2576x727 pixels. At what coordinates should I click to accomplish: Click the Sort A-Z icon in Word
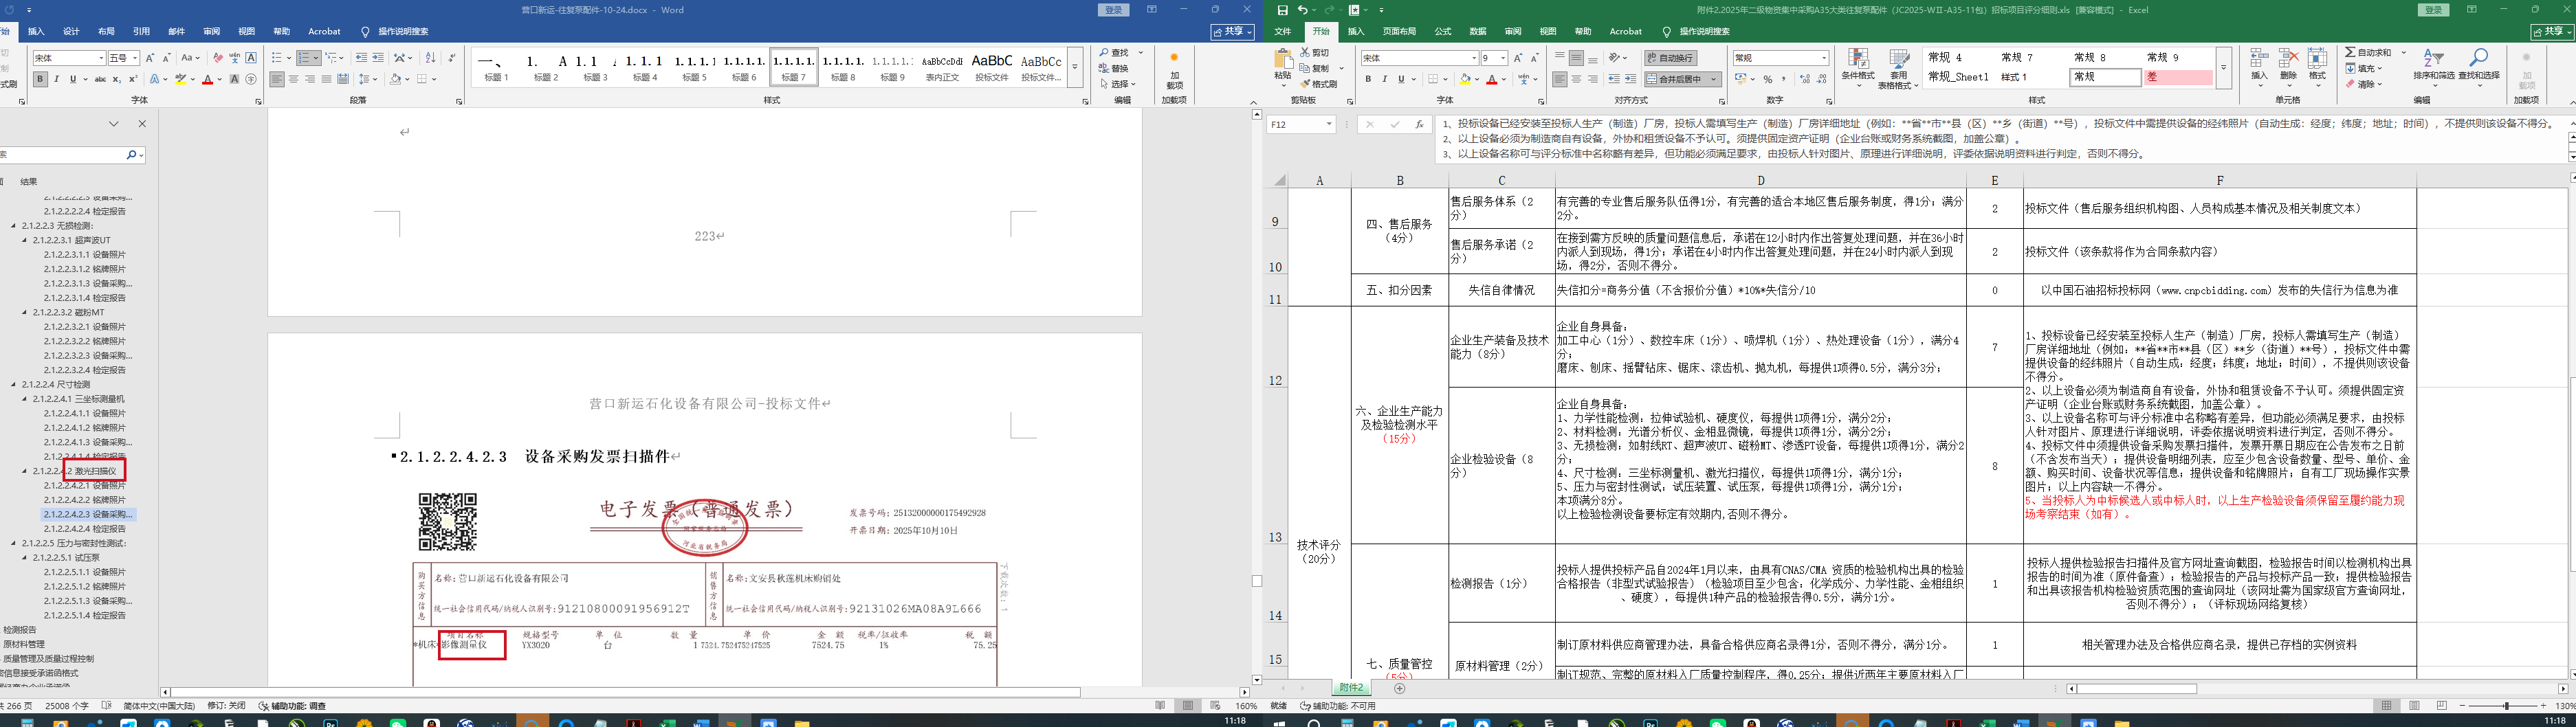(430, 58)
